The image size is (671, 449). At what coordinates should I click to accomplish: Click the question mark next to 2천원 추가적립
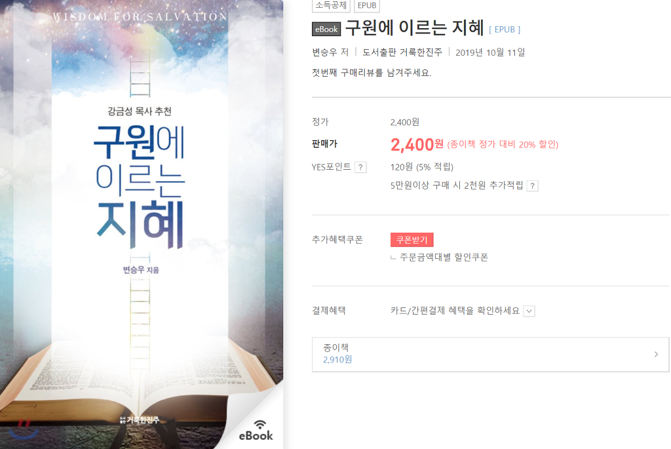pyautogui.click(x=532, y=185)
